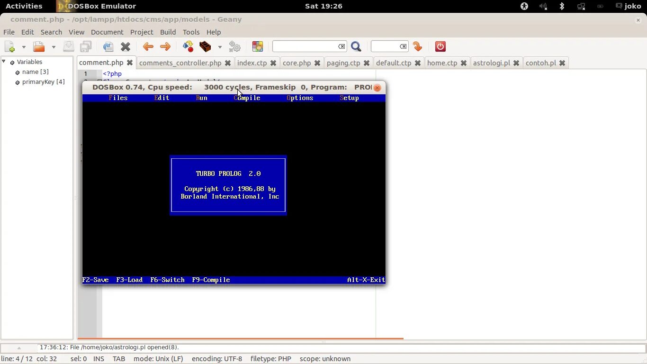Click the Close current file X icon

point(126,46)
